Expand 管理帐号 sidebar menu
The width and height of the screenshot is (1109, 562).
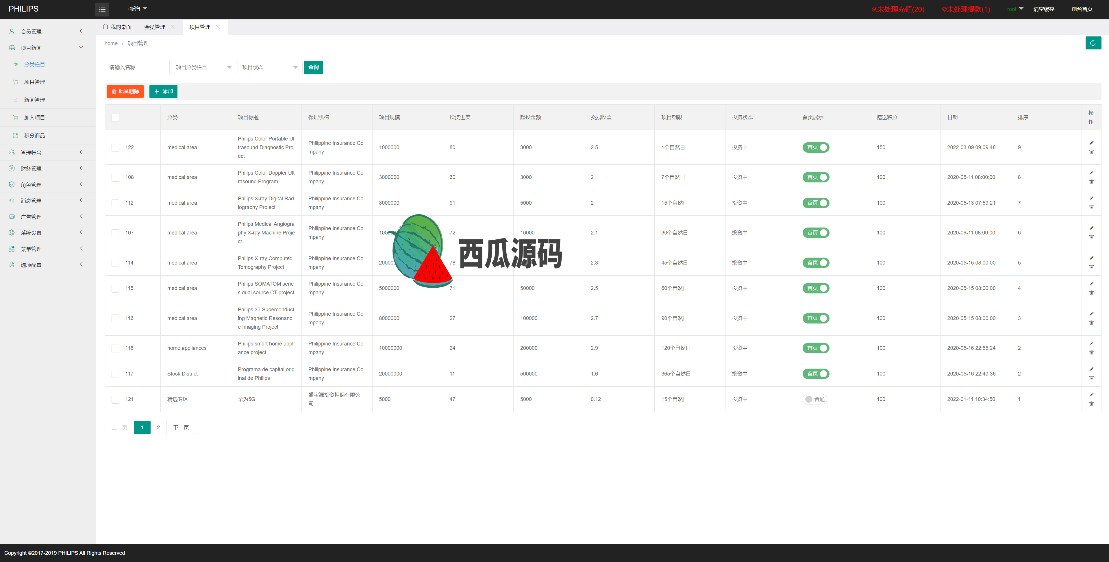48,152
